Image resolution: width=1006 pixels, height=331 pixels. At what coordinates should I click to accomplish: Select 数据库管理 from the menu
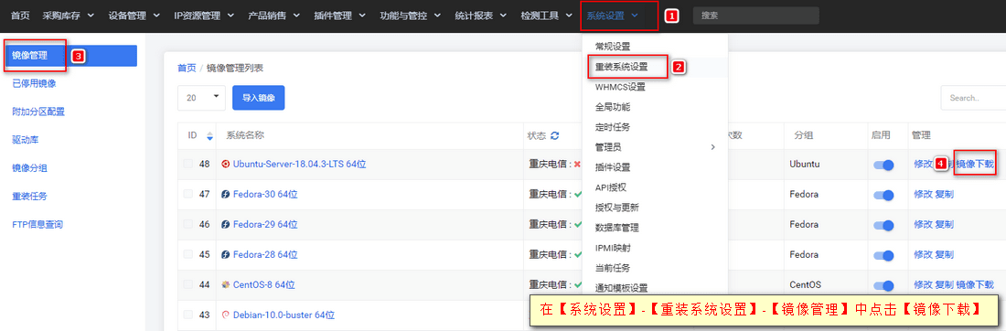[616, 227]
